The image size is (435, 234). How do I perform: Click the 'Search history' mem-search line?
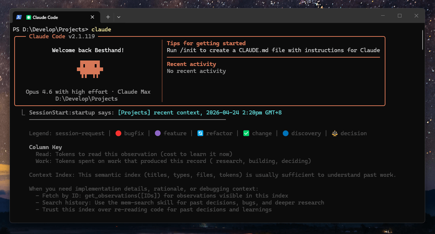180,203
